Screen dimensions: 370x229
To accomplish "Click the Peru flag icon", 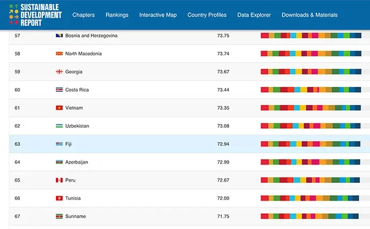I will click(59, 180).
